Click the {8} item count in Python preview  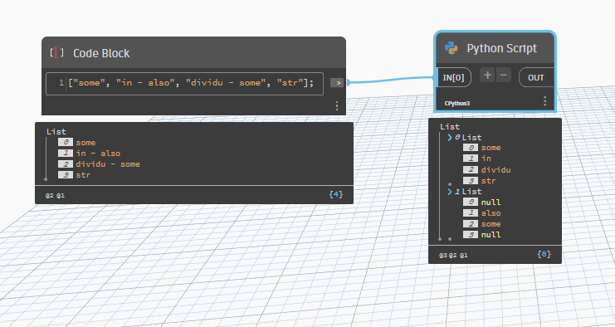[x=544, y=255]
